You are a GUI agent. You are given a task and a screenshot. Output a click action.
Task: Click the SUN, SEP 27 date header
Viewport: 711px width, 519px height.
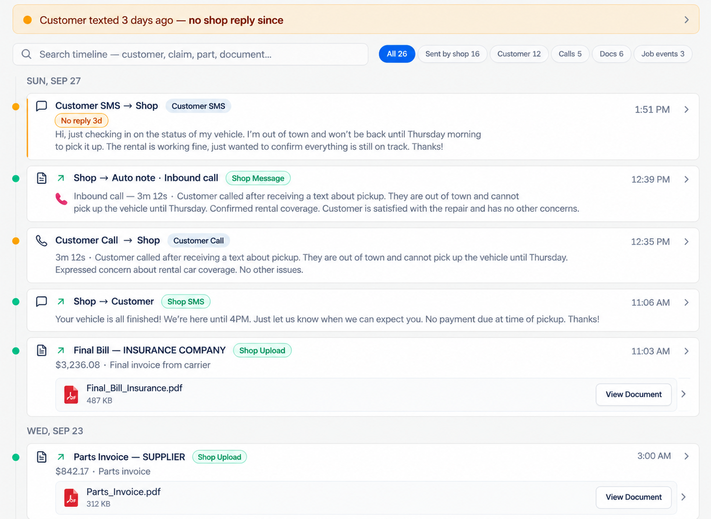[54, 81]
